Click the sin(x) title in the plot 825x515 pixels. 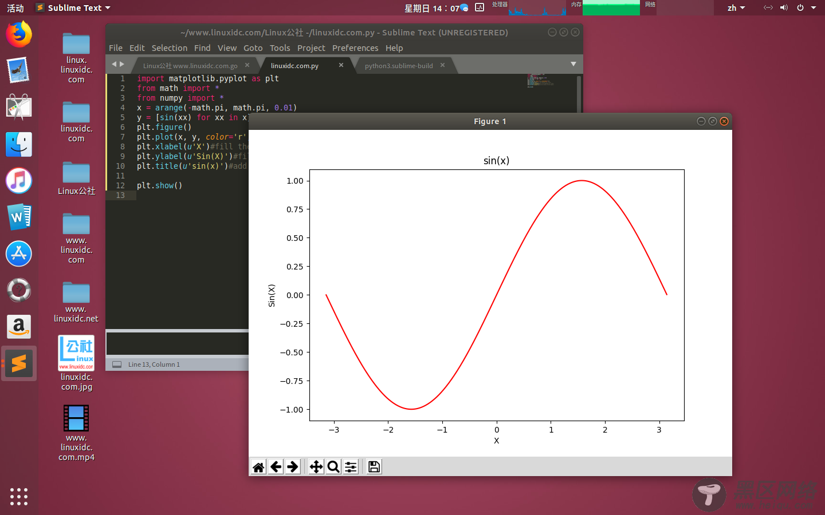496,161
